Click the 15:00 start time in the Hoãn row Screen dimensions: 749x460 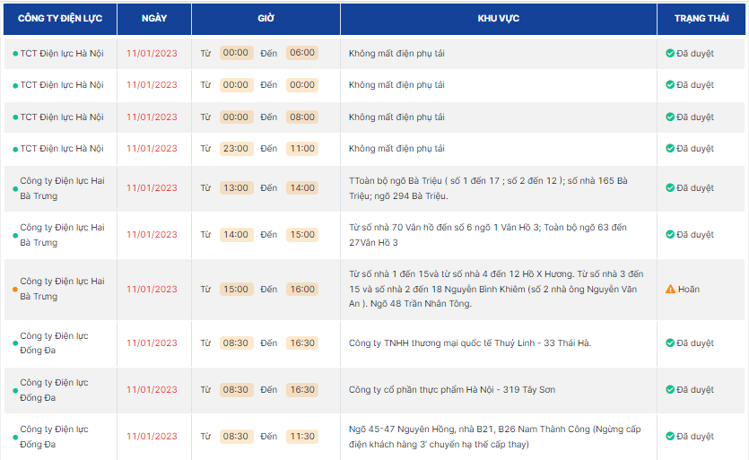pos(236,289)
